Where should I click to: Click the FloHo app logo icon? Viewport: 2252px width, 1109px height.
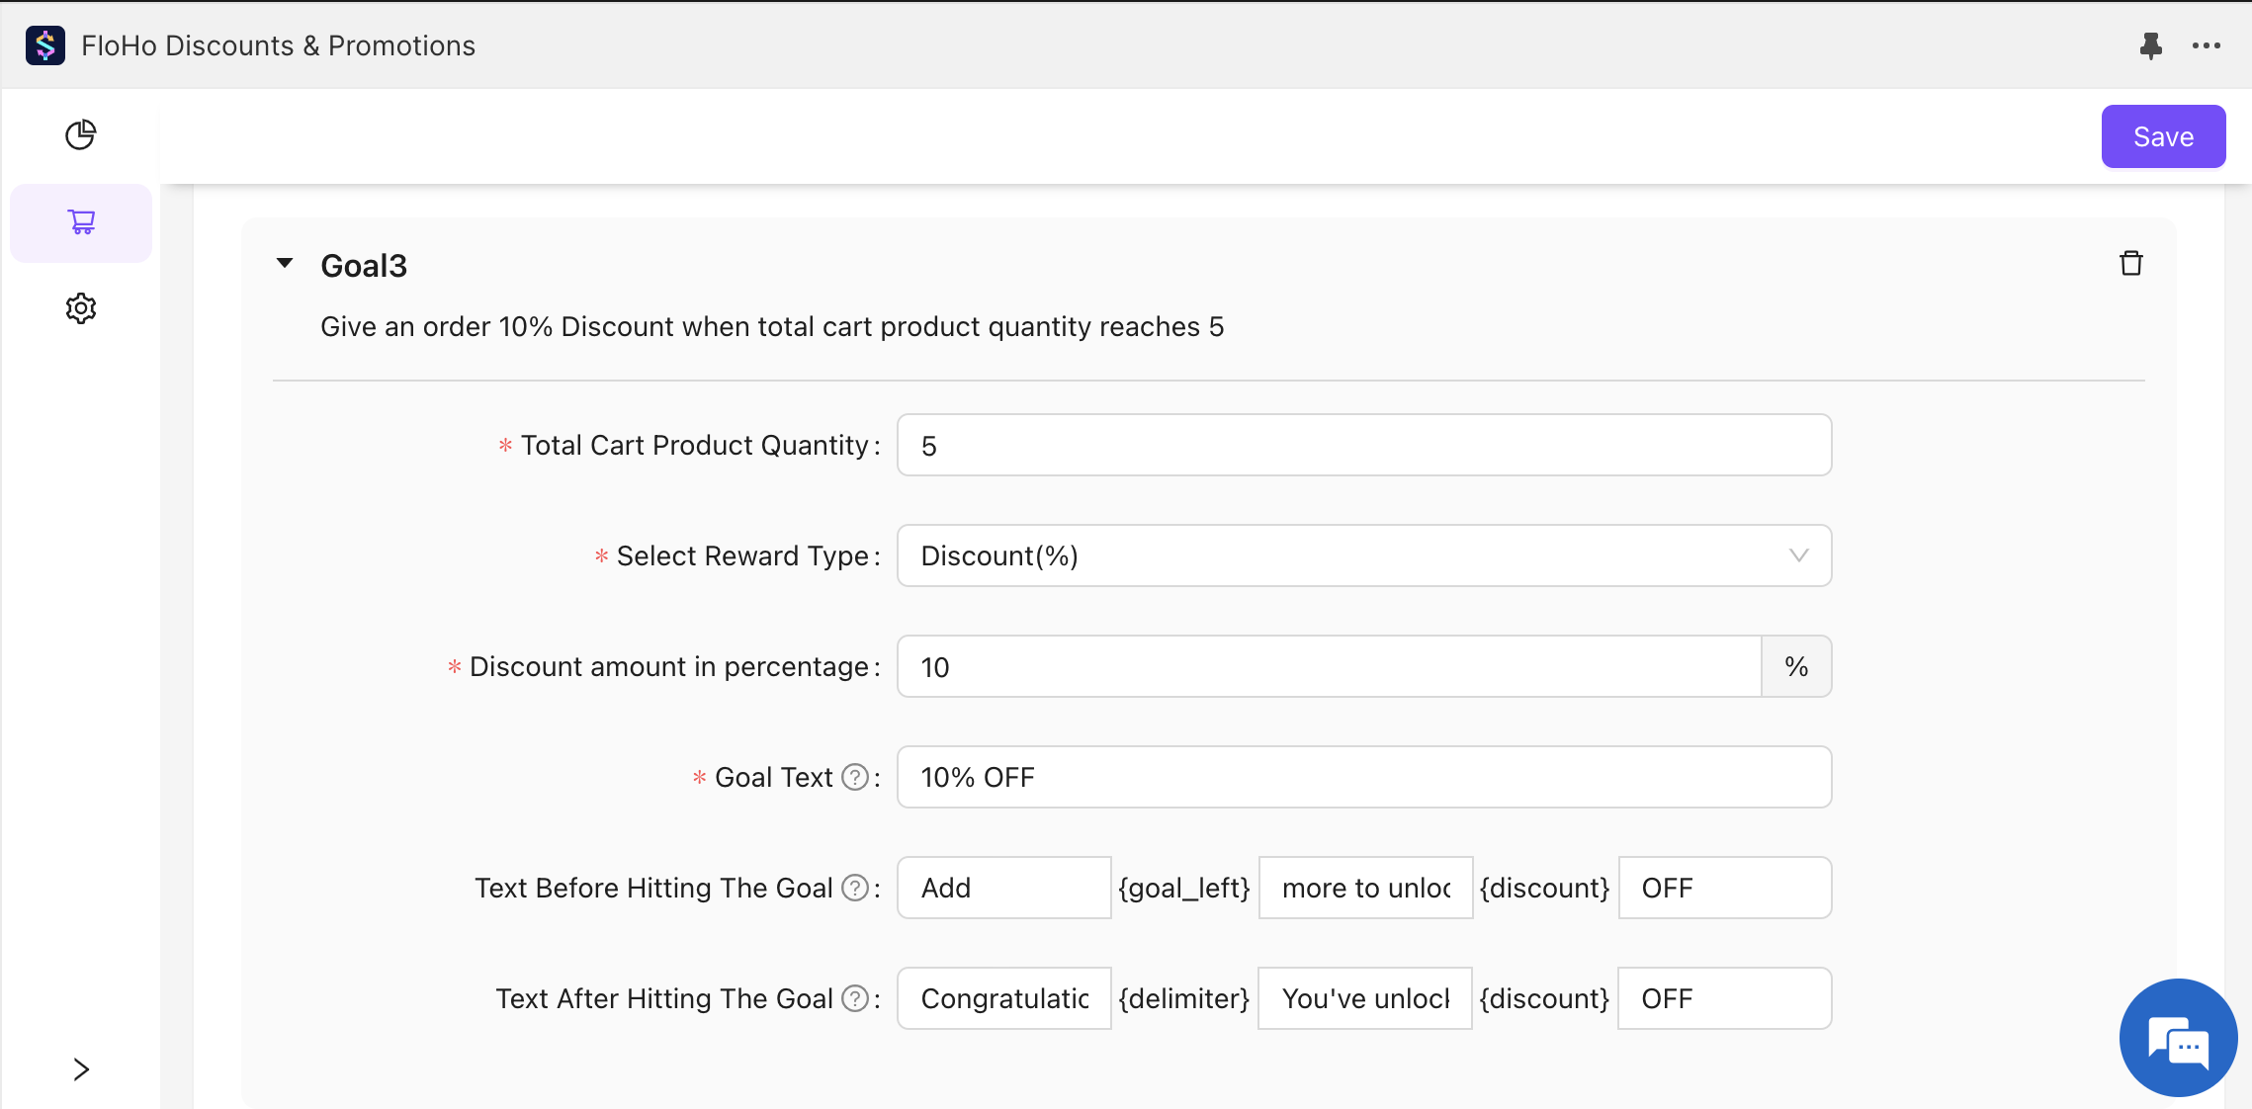pyautogui.click(x=45, y=45)
